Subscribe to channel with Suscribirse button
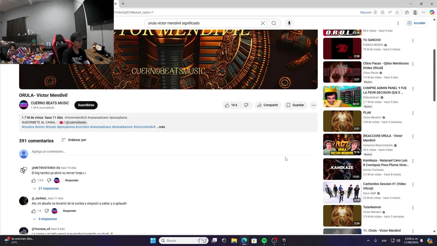The height and width of the screenshot is (246, 437). pos(86,105)
